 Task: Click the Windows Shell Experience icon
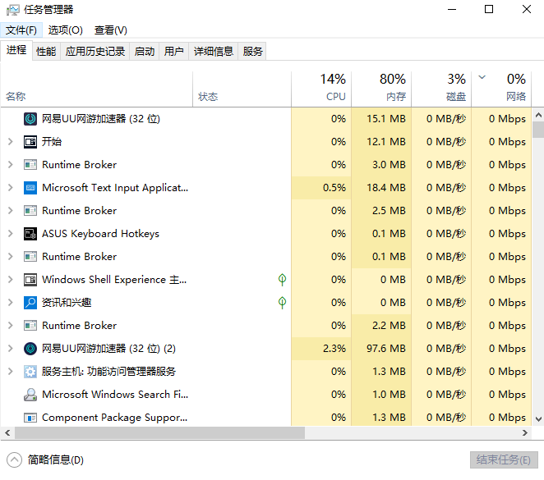pyautogui.click(x=30, y=280)
